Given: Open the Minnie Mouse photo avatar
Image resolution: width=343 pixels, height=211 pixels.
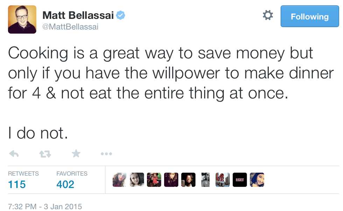Looking at the screenshot, I should (154, 180).
